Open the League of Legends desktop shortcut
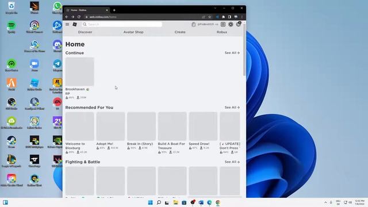 pos(11,161)
